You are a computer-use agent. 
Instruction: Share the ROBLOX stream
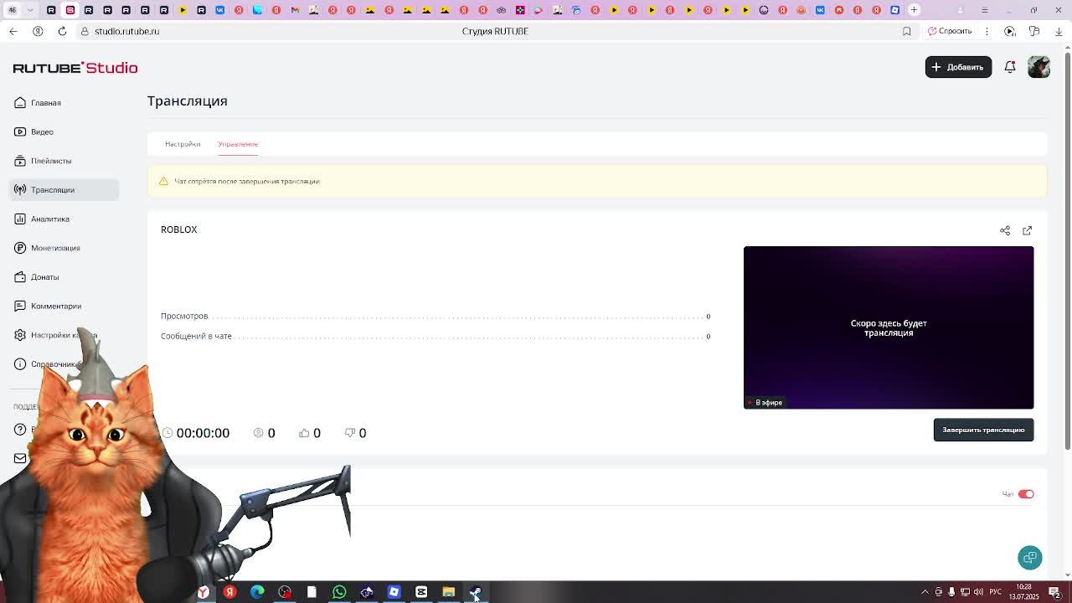pyautogui.click(x=1005, y=230)
